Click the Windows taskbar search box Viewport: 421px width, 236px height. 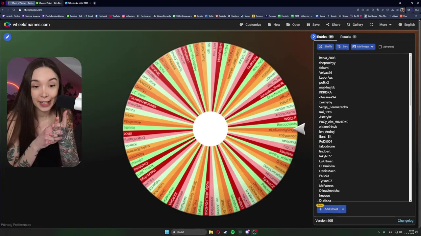(x=189, y=232)
